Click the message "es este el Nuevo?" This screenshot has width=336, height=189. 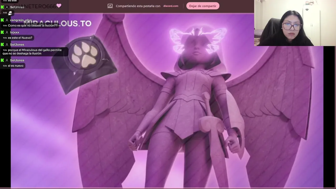tap(20, 38)
